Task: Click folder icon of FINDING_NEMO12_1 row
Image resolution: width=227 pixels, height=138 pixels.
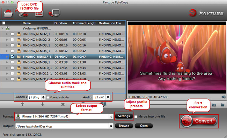Action: point(19,73)
